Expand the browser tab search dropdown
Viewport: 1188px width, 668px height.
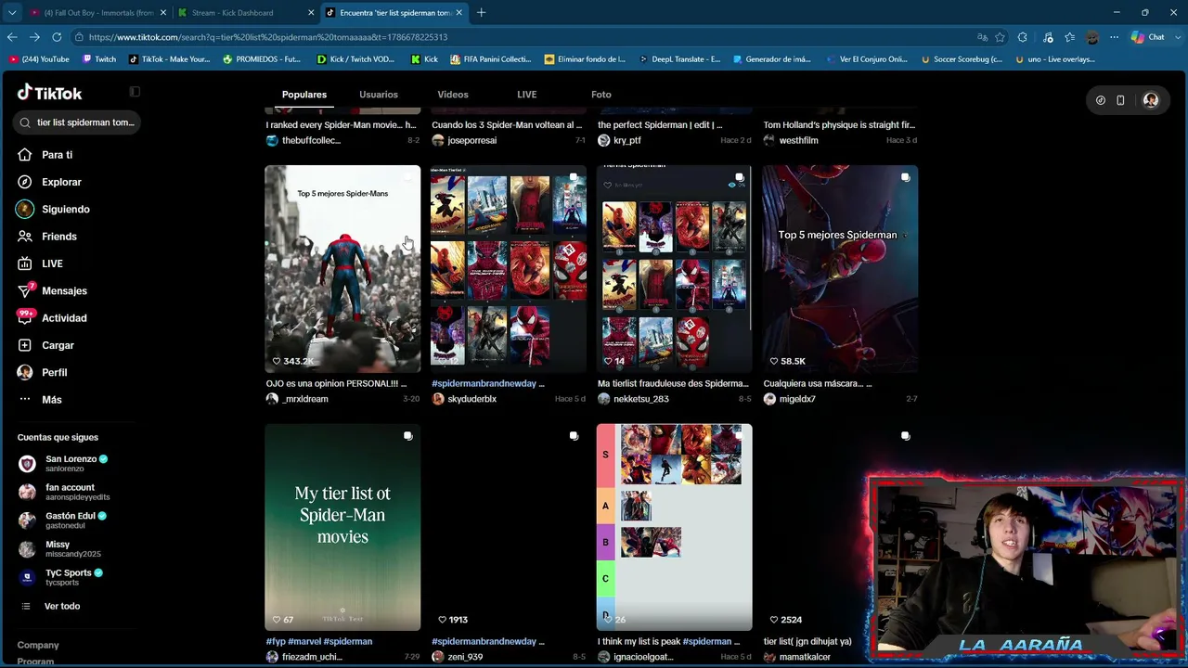pos(12,13)
